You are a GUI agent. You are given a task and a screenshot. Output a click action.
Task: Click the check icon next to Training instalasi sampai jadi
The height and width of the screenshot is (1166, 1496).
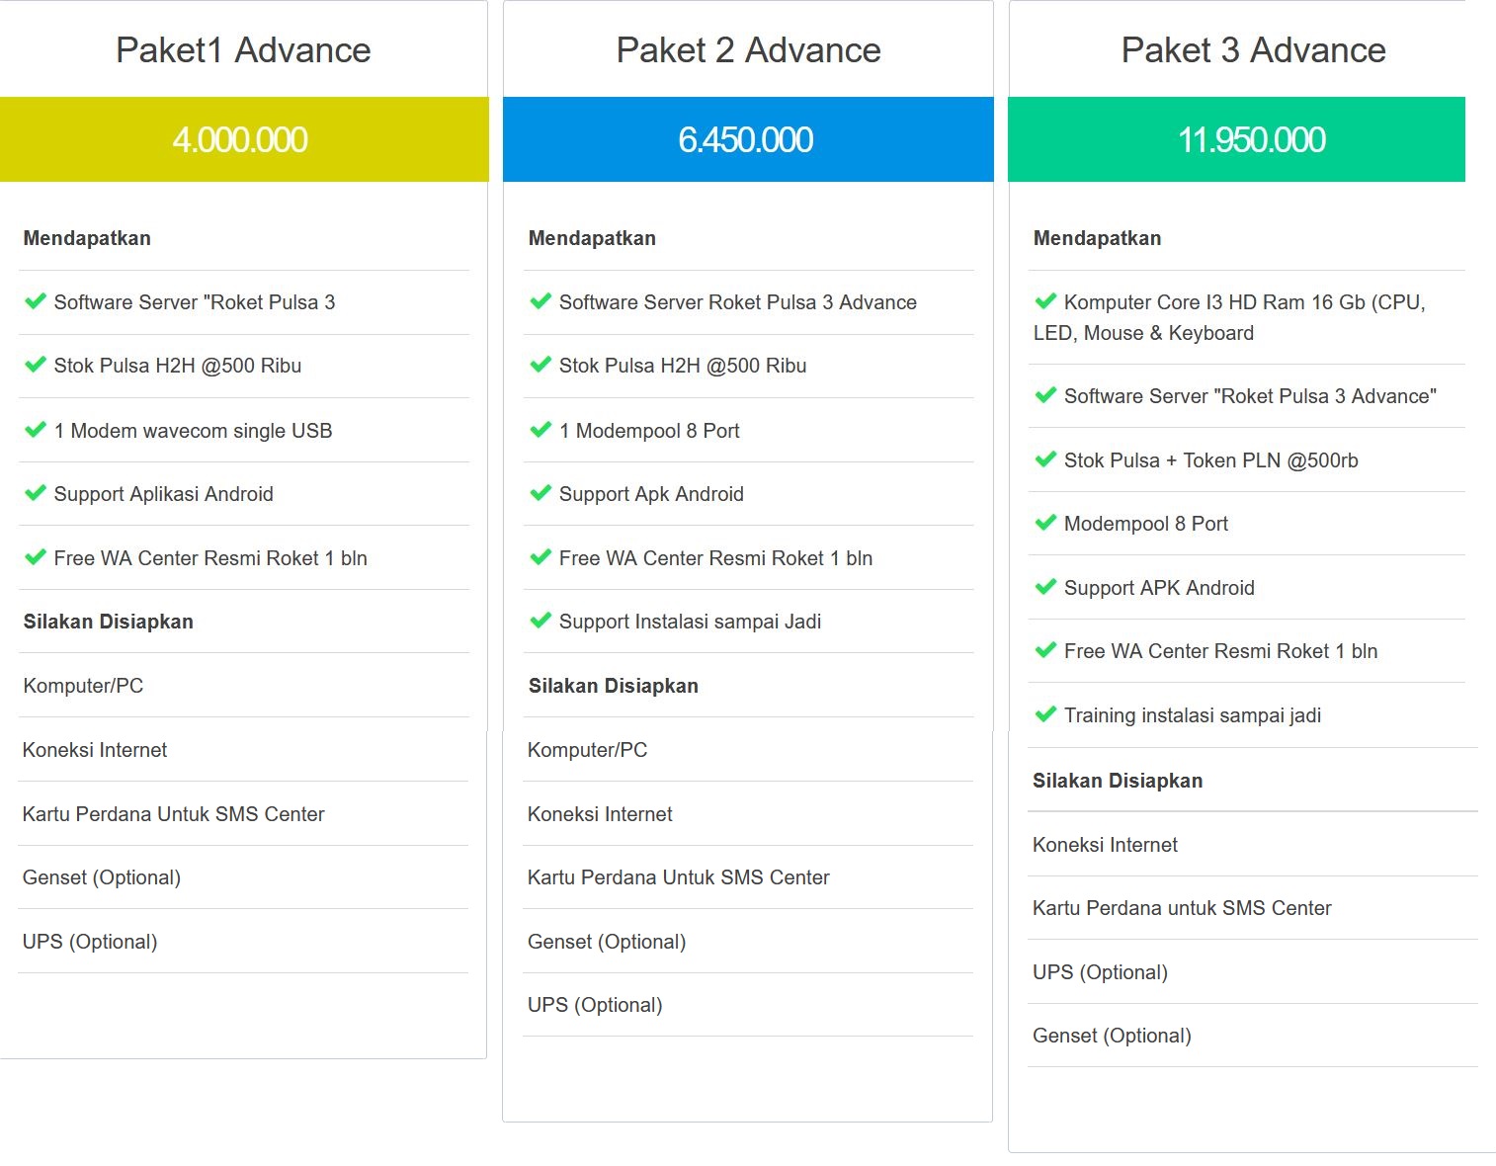click(1045, 714)
